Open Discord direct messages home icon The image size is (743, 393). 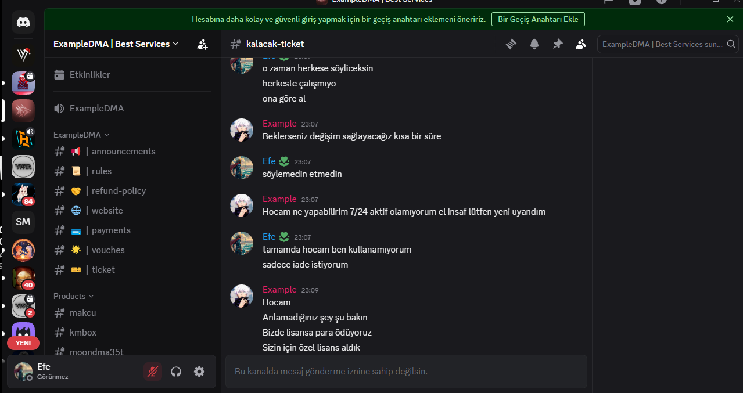pos(23,23)
